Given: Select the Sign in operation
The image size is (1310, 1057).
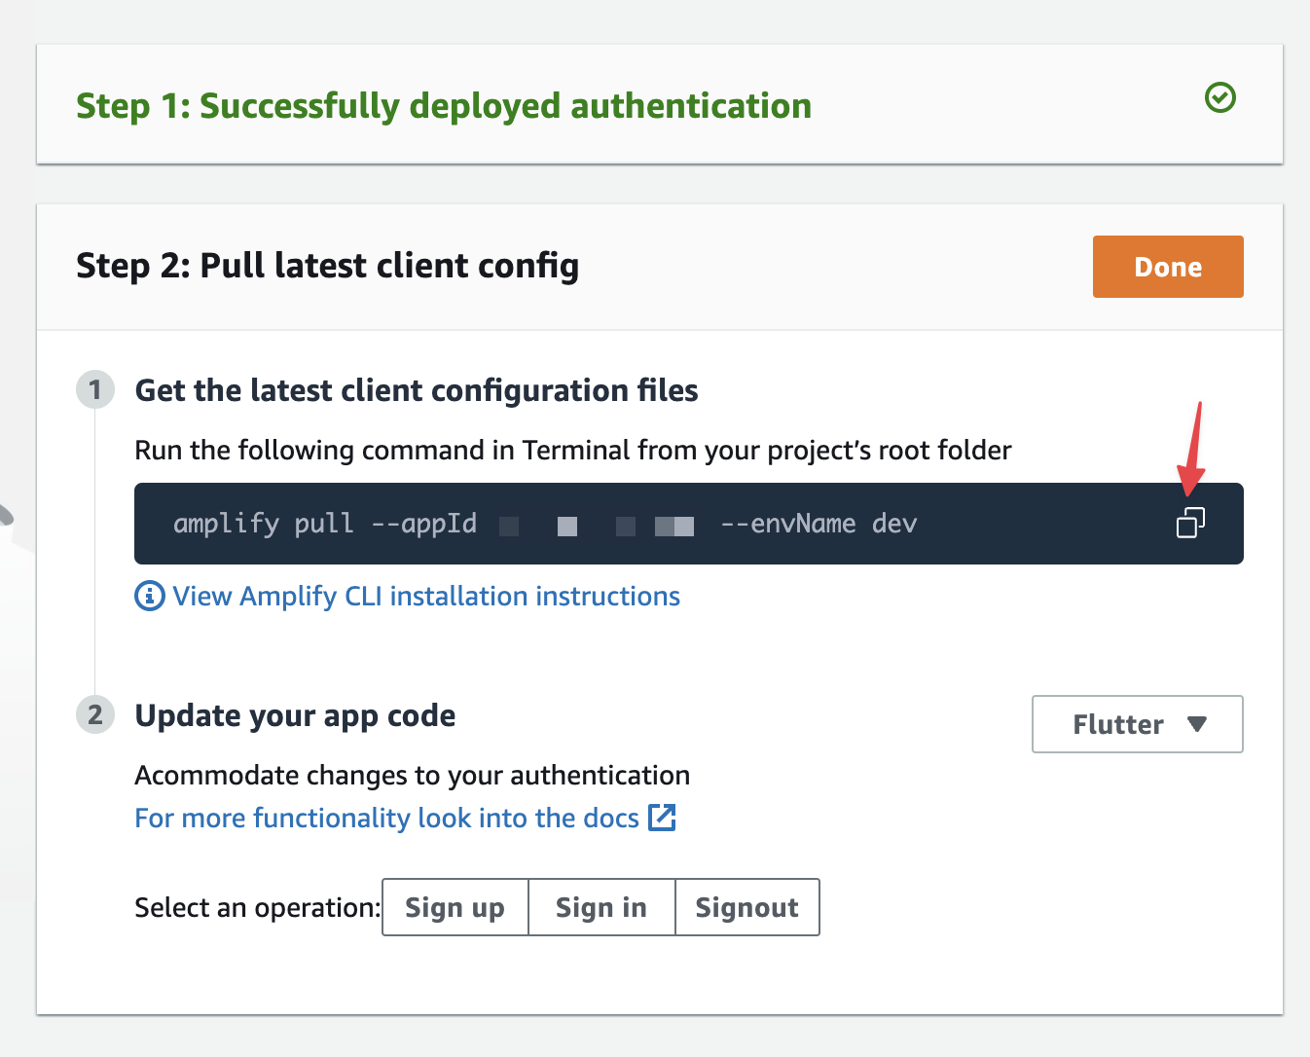Looking at the screenshot, I should 600,906.
